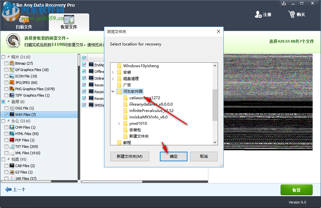
Task: Click the green 恢复 recover button
Action: pyautogui.click(x=296, y=189)
